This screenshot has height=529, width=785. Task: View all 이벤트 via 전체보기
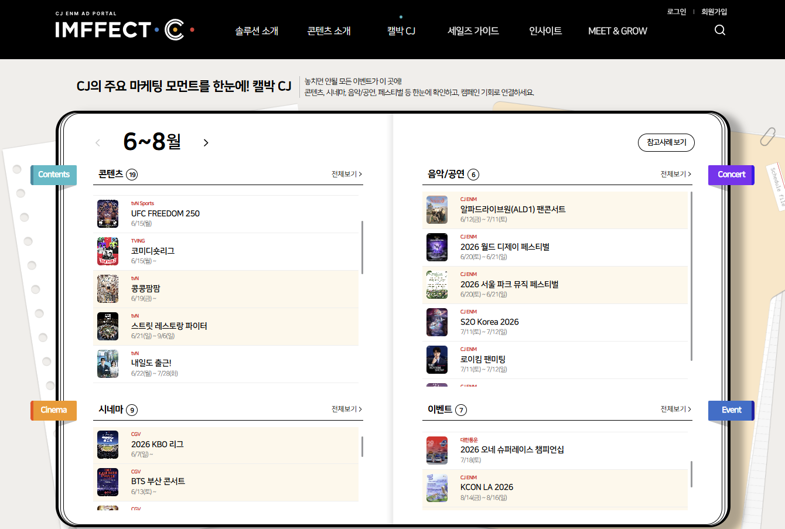(x=676, y=409)
